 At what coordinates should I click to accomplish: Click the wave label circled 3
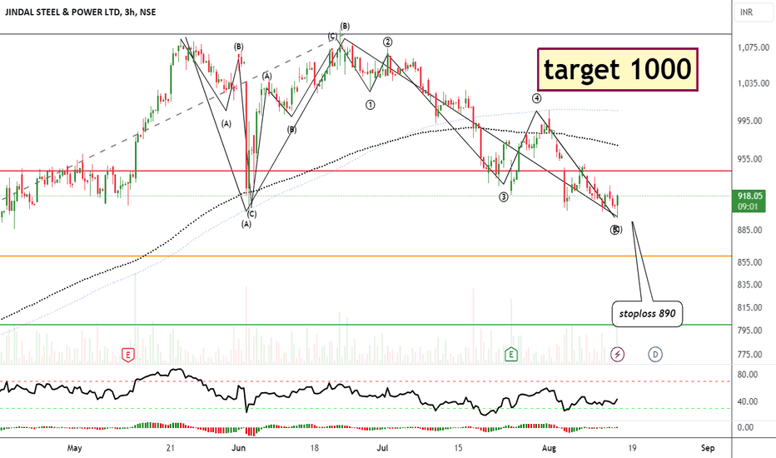pyautogui.click(x=503, y=197)
